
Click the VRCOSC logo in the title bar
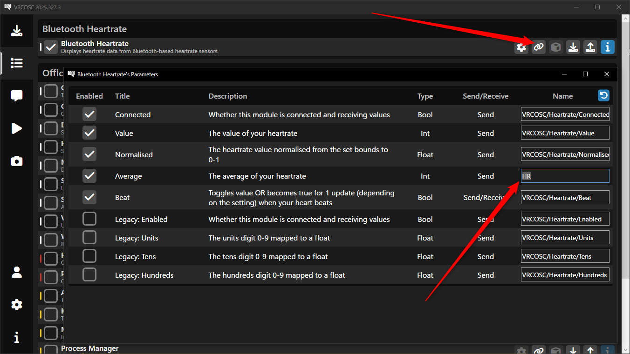[x=7, y=7]
